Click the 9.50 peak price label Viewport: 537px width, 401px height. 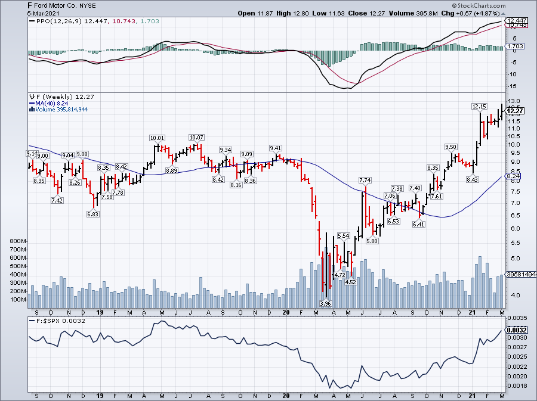(450, 147)
